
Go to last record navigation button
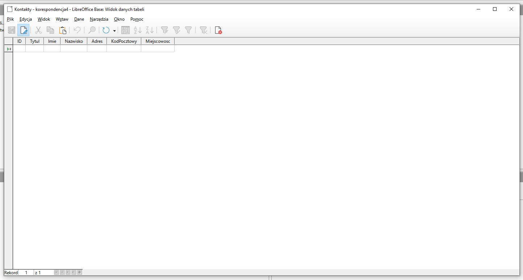click(74, 272)
